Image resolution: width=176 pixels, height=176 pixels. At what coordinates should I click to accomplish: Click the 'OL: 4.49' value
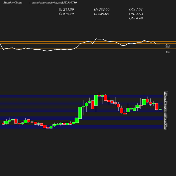click(136, 18)
